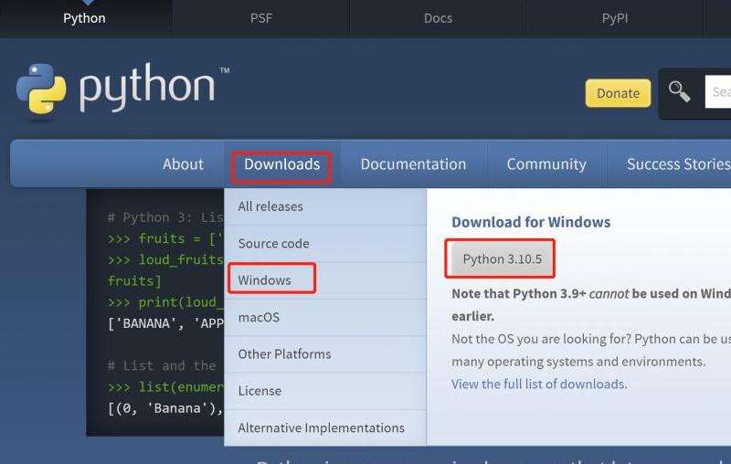Image resolution: width=731 pixels, height=464 pixels.
Task: Click the Download for Windows heading
Action: click(531, 222)
